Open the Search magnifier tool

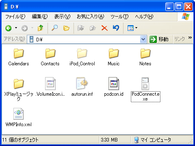pyautogui.click(x=54, y=28)
